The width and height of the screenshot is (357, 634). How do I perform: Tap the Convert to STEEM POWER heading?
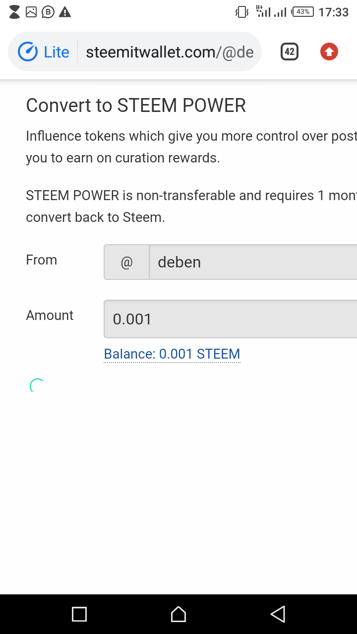(136, 106)
